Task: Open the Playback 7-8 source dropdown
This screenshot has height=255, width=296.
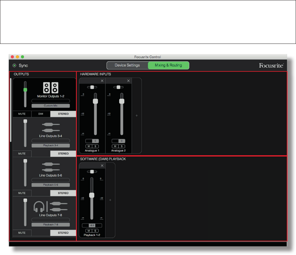Action: coord(50,225)
